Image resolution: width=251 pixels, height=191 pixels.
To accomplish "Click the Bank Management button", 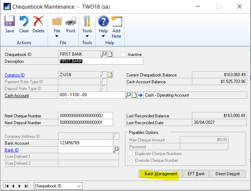I will pyautogui.click(x=161, y=174).
